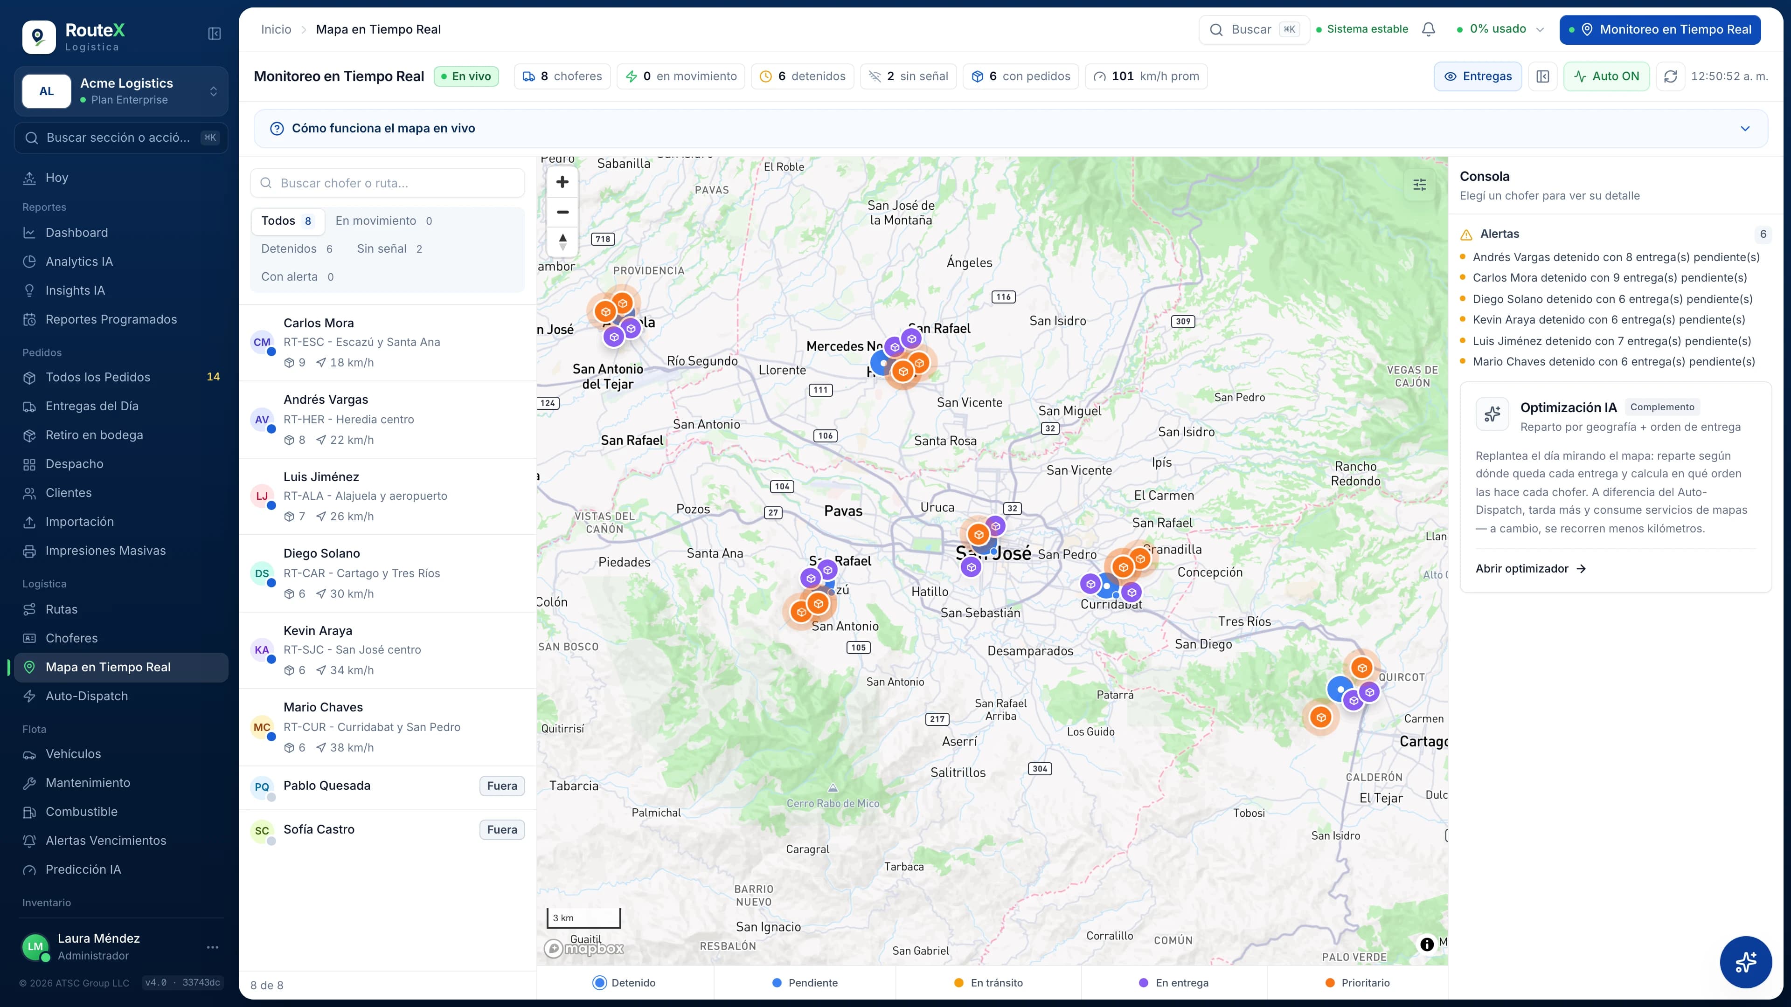
Task: Go to Todos los Pedidos
Action: click(121, 377)
